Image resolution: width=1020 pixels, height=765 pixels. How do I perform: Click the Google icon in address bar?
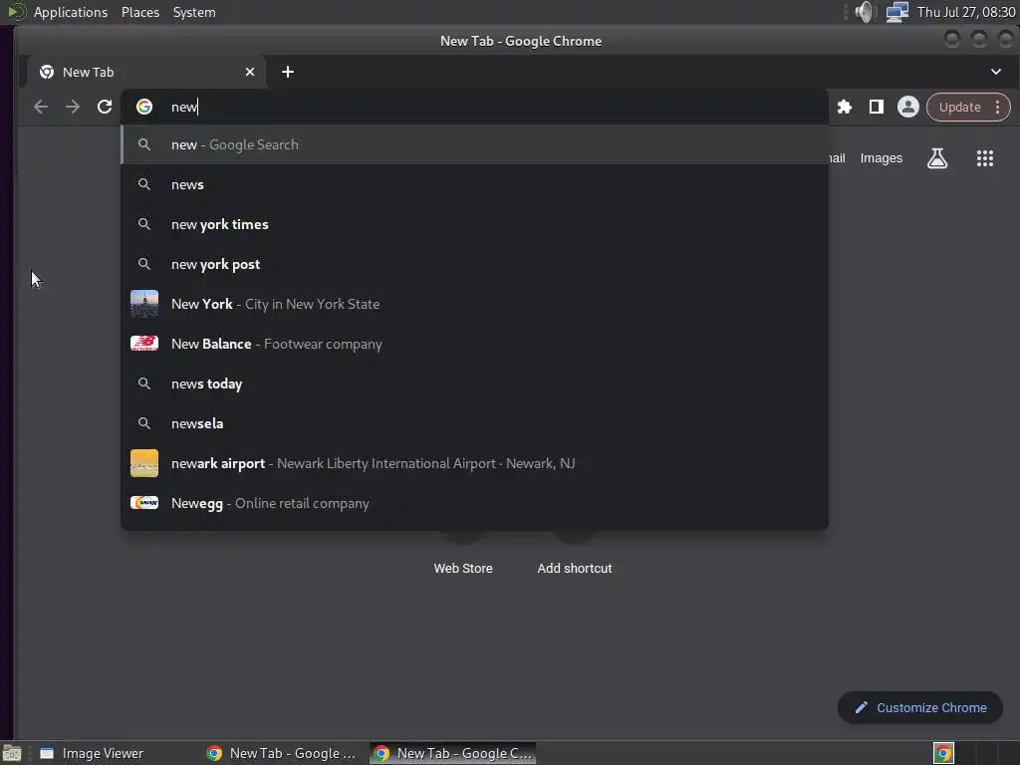(x=144, y=107)
